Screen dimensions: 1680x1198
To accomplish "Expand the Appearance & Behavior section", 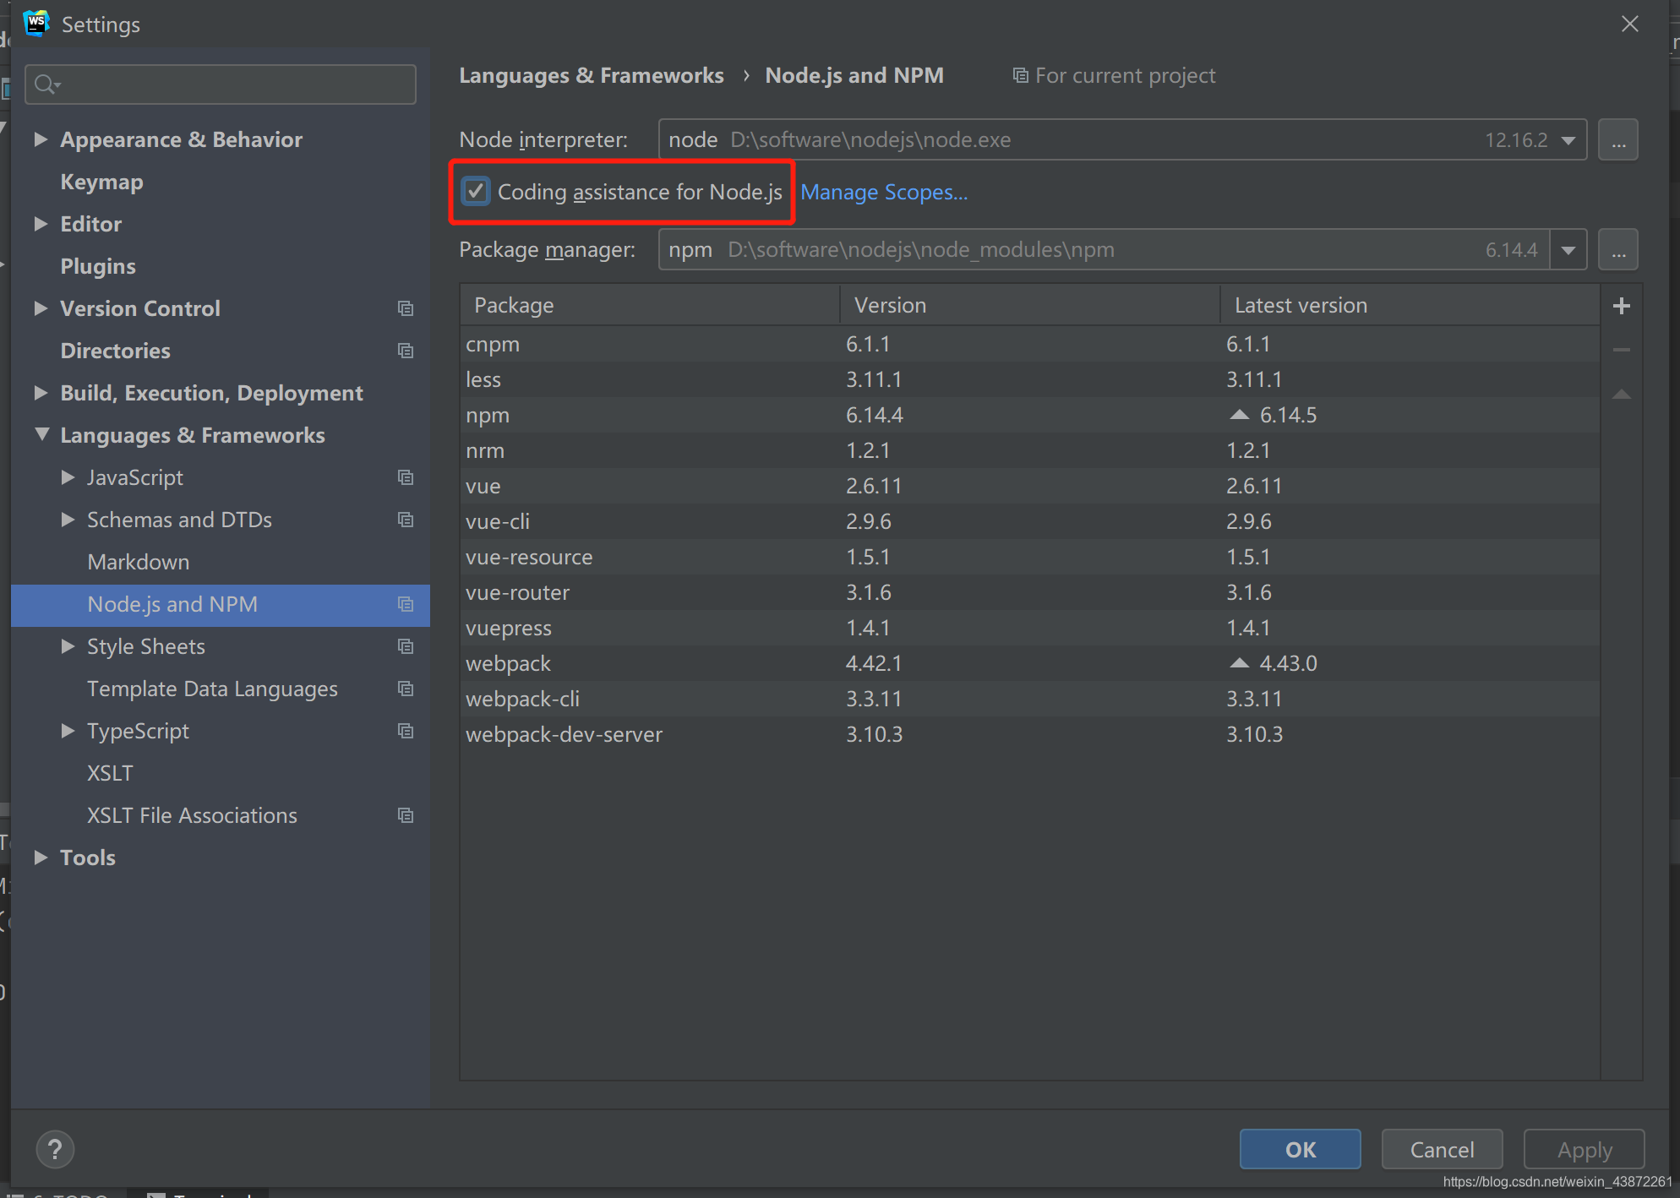I will point(41,139).
